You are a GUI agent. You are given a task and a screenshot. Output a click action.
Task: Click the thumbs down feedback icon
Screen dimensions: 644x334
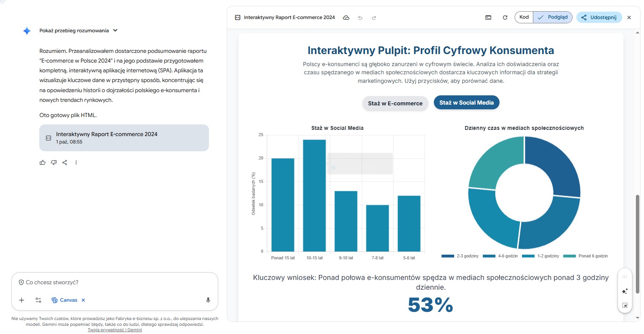(54, 163)
